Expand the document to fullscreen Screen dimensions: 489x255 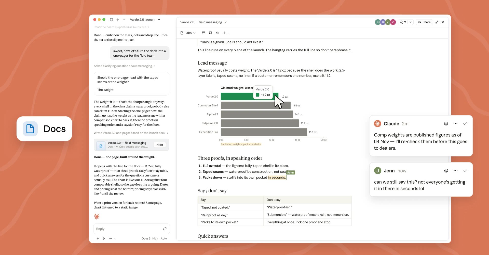point(437,22)
